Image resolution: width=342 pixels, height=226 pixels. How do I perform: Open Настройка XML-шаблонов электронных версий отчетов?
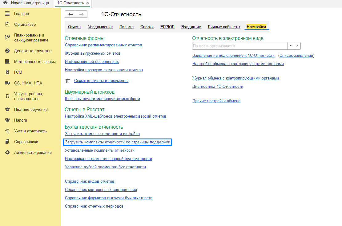click(116, 116)
